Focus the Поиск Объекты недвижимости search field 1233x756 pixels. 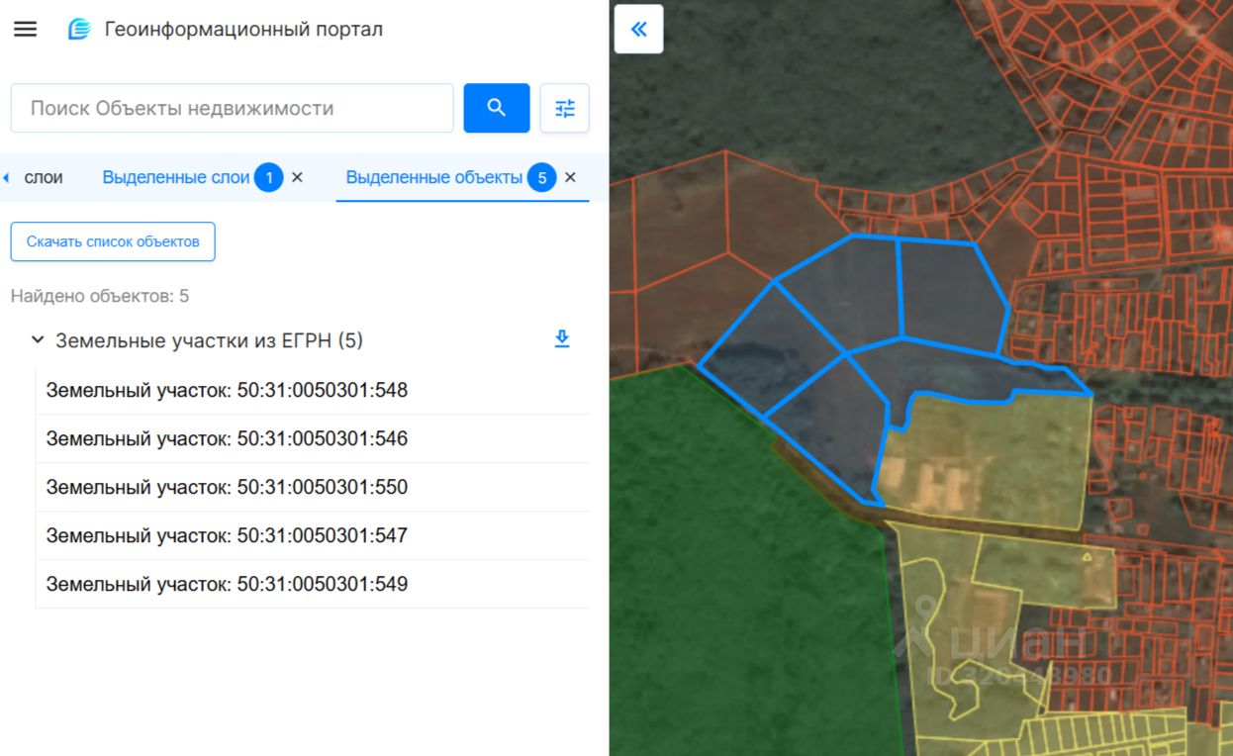pos(232,108)
